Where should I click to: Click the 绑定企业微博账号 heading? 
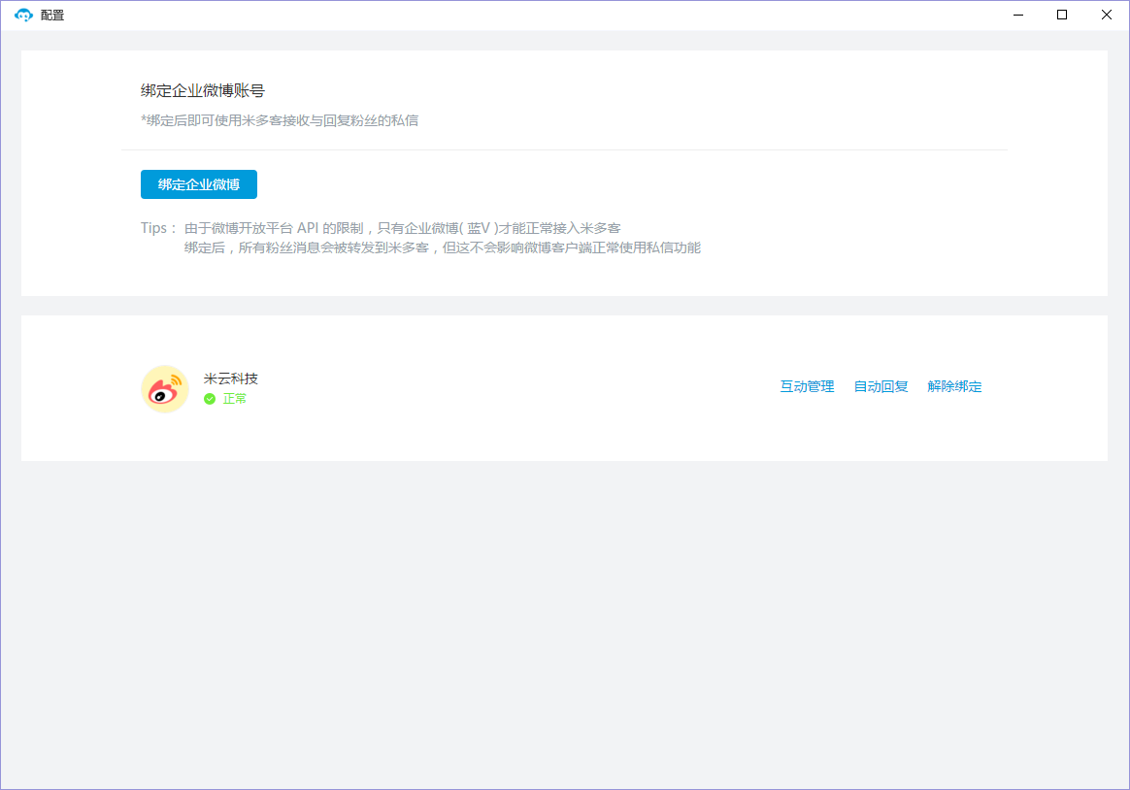pos(203,91)
